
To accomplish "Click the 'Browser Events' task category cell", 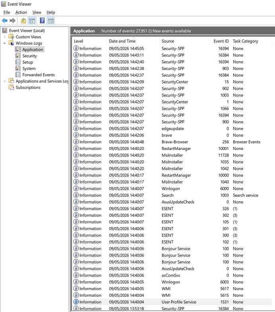I will [x=246, y=142].
